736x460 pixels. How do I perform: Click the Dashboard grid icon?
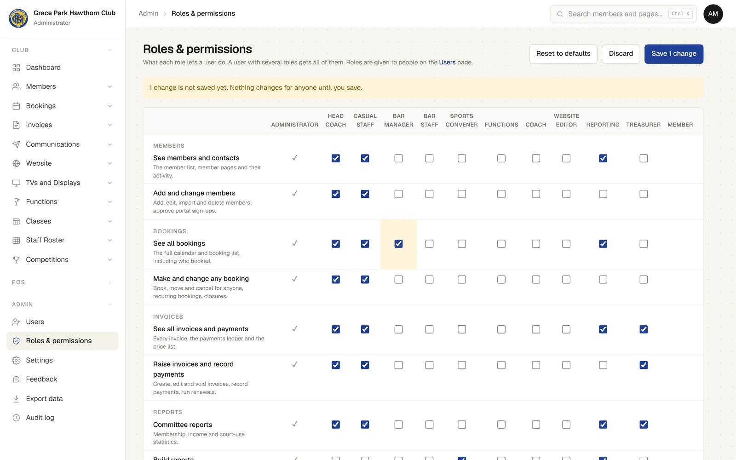pos(16,68)
